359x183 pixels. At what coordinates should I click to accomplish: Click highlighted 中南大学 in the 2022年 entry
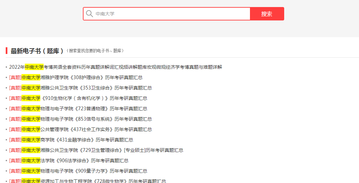point(34,67)
